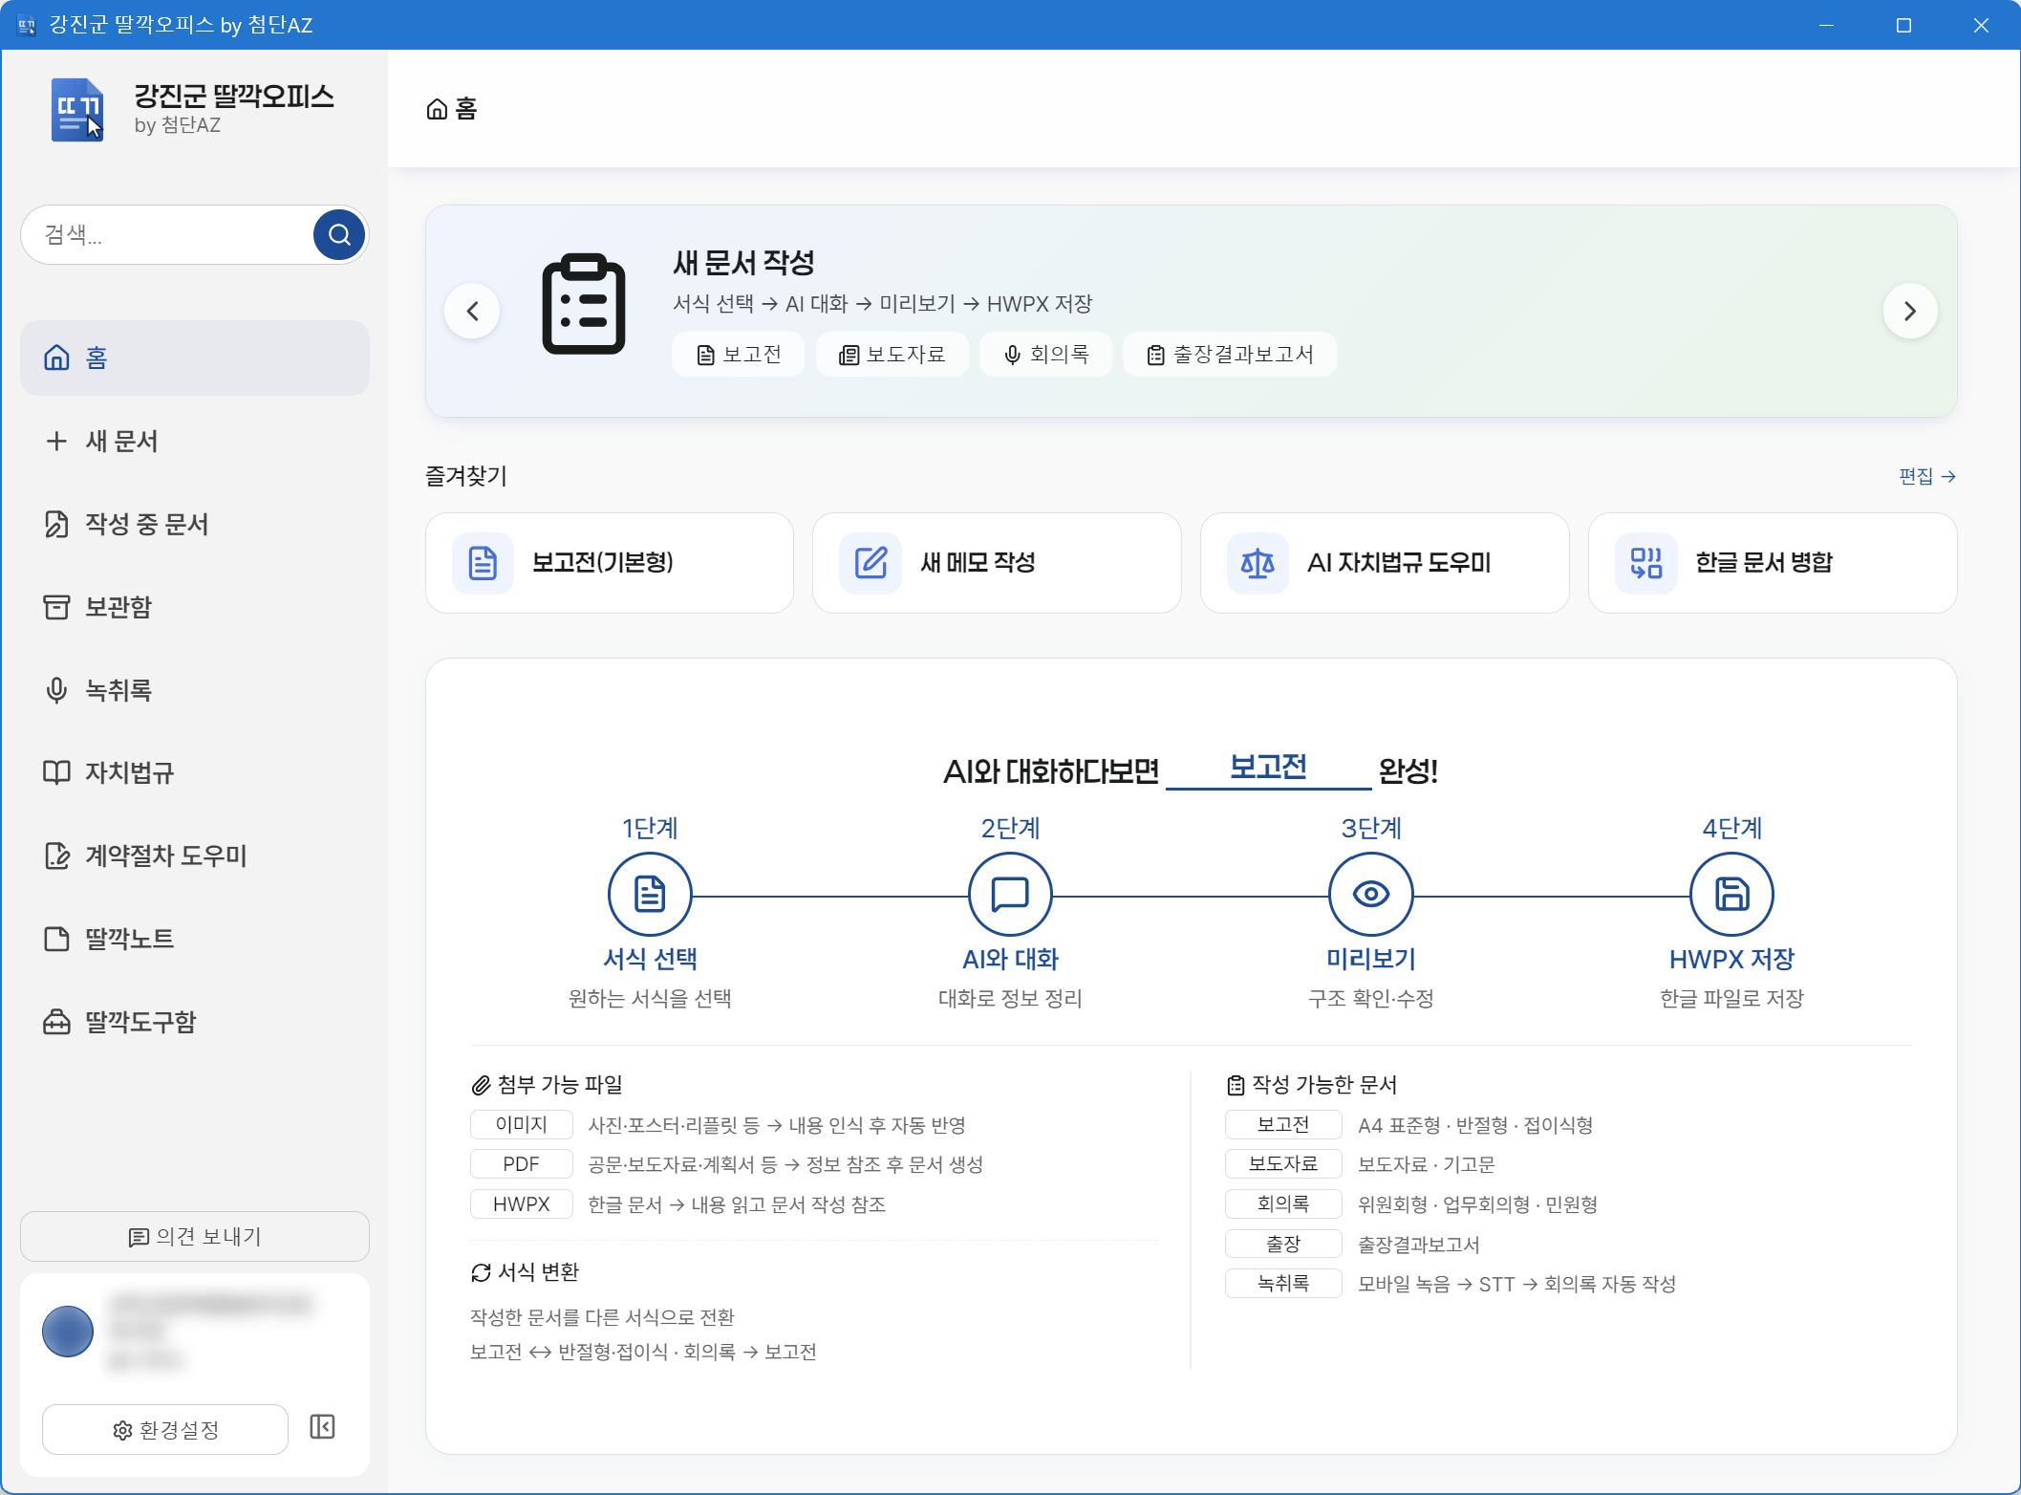Click the archive box icon next to 보관함

pyautogui.click(x=56, y=607)
